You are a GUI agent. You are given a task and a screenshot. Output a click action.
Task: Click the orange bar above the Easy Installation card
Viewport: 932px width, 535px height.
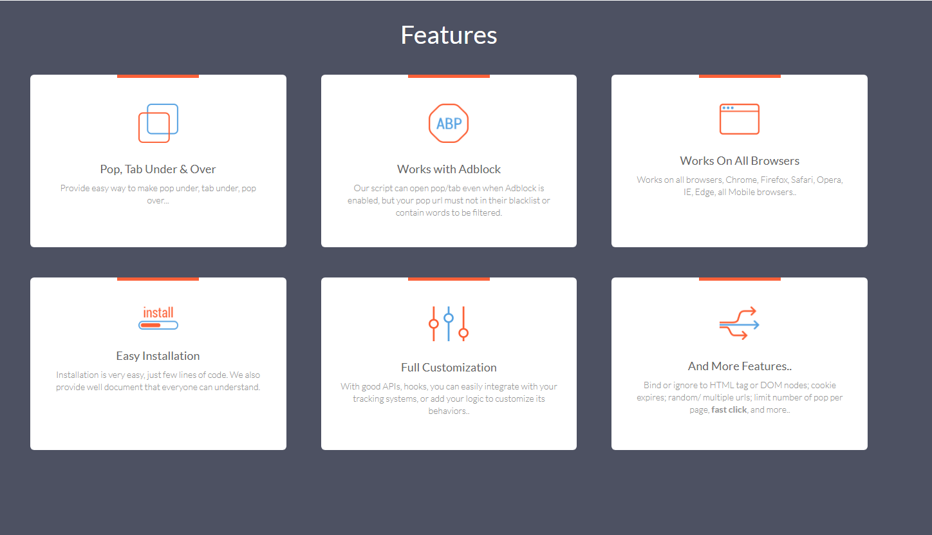158,279
